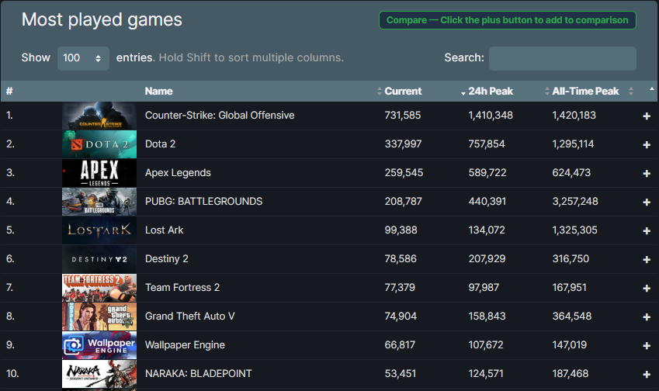
Task: Select all-time peak value 1,325,305
Action: (x=574, y=230)
